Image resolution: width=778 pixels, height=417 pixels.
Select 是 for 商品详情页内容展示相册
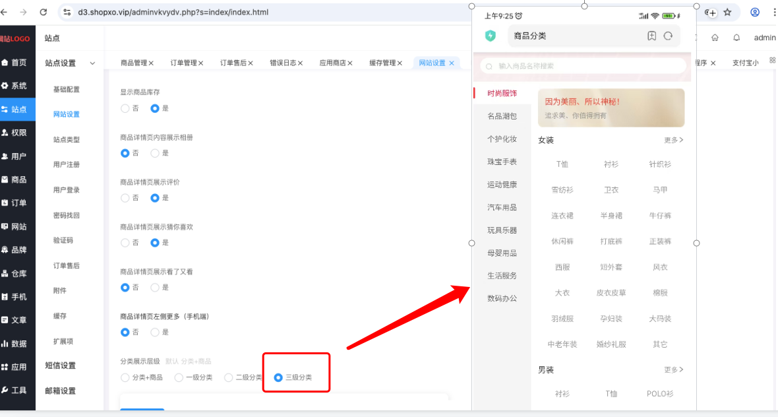tap(155, 153)
